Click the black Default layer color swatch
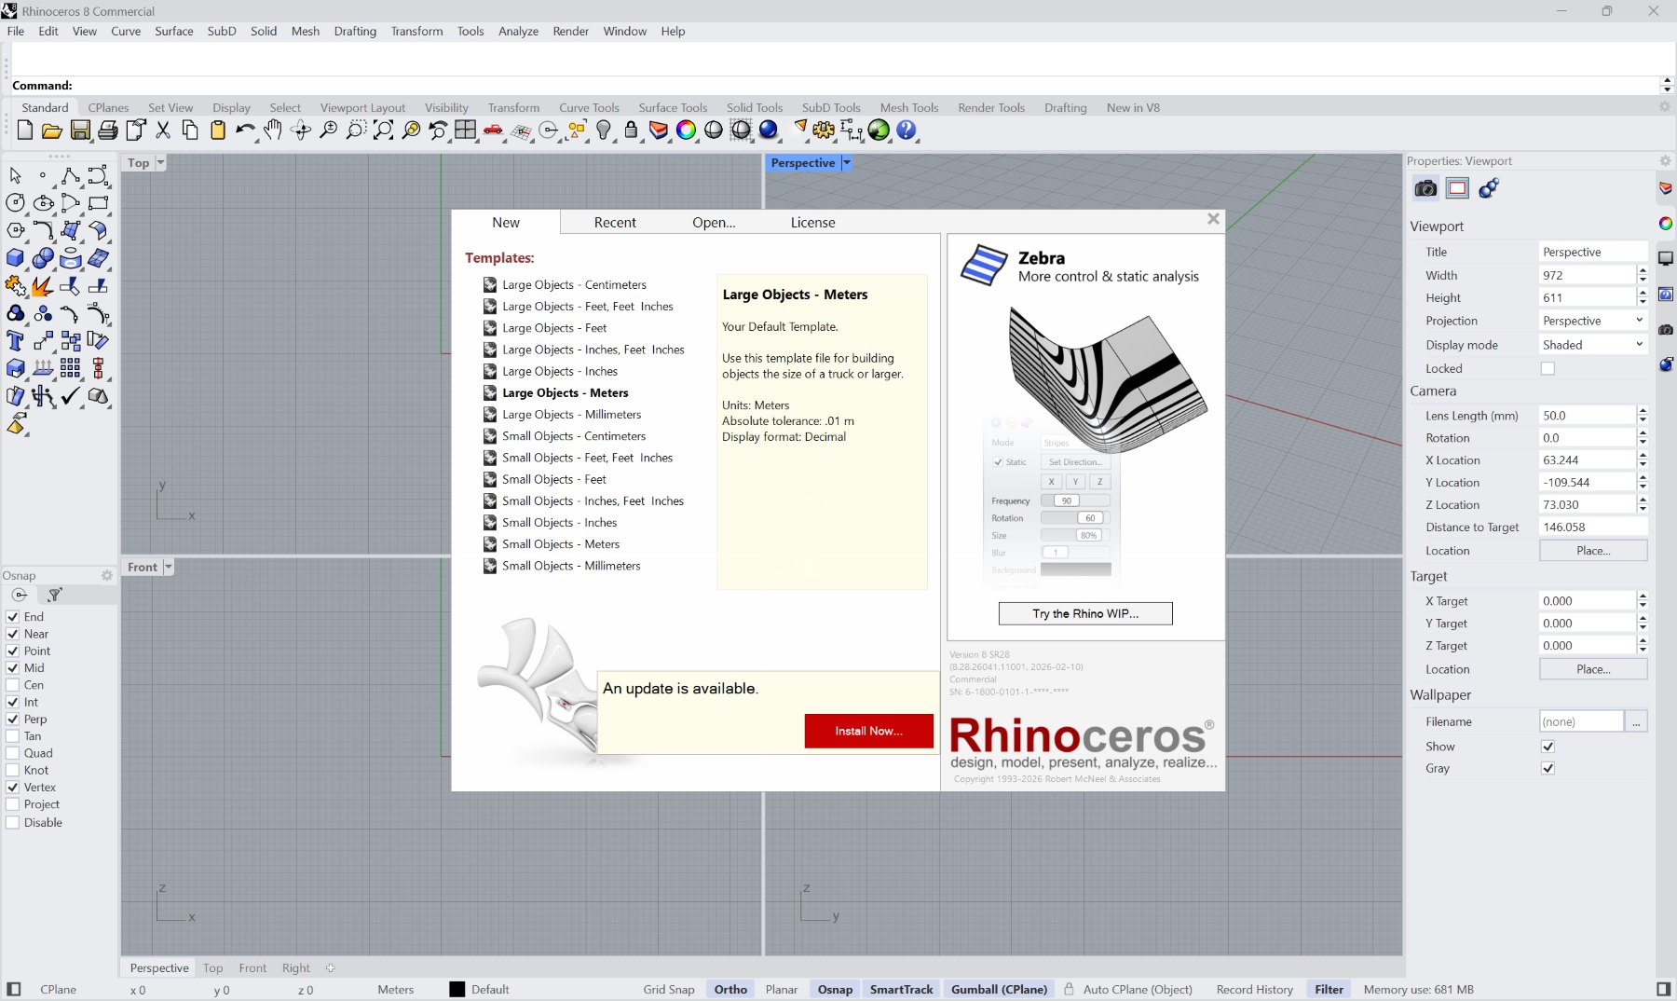Image resolution: width=1677 pixels, height=1001 pixels. pyautogui.click(x=457, y=990)
